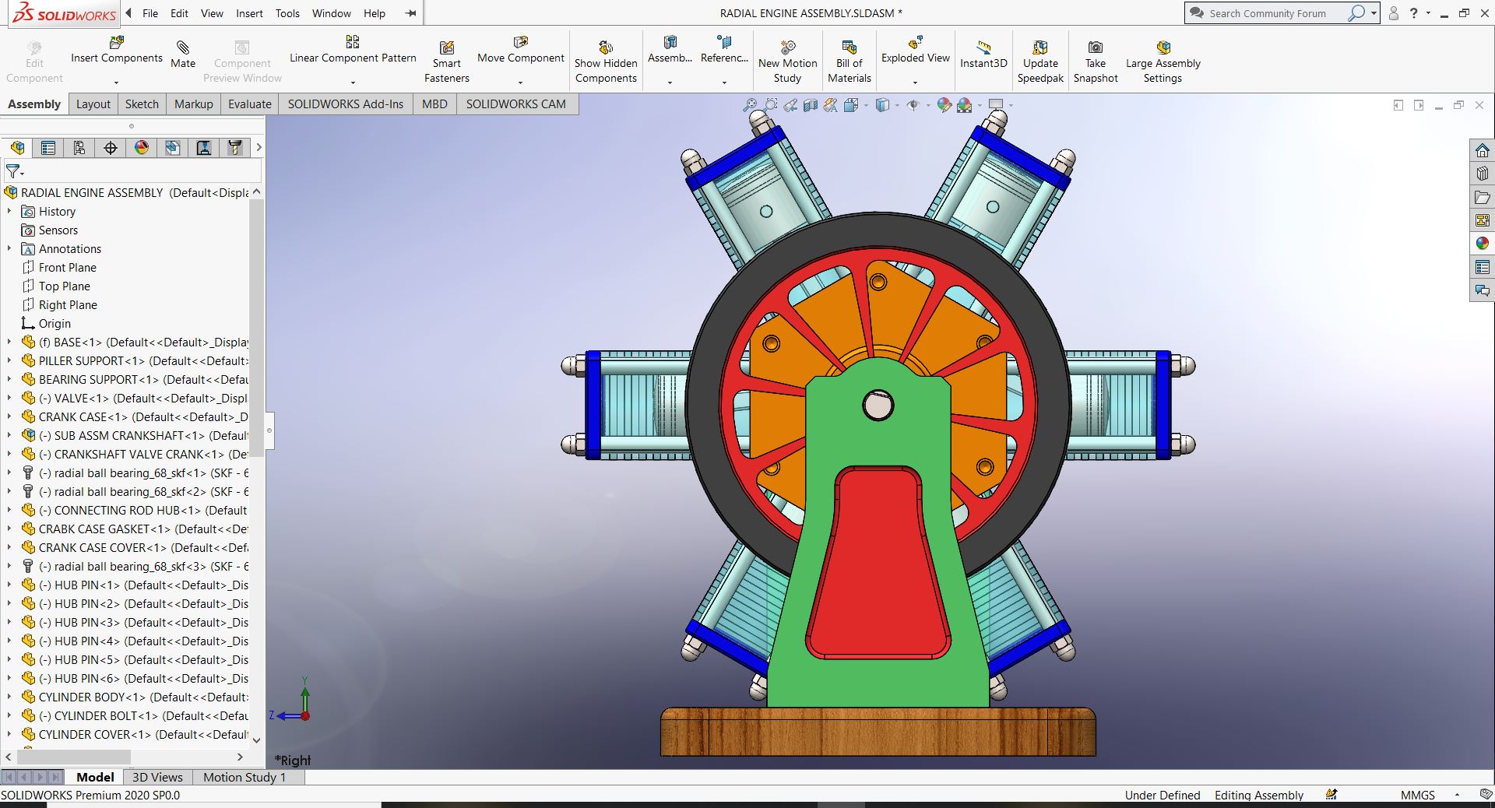This screenshot has height=808, width=1495.
Task: Open Move Component dropdown arrow
Action: point(520,82)
